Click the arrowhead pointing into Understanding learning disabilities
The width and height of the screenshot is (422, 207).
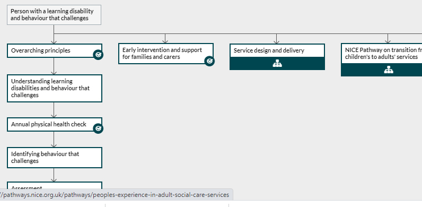tap(54, 72)
